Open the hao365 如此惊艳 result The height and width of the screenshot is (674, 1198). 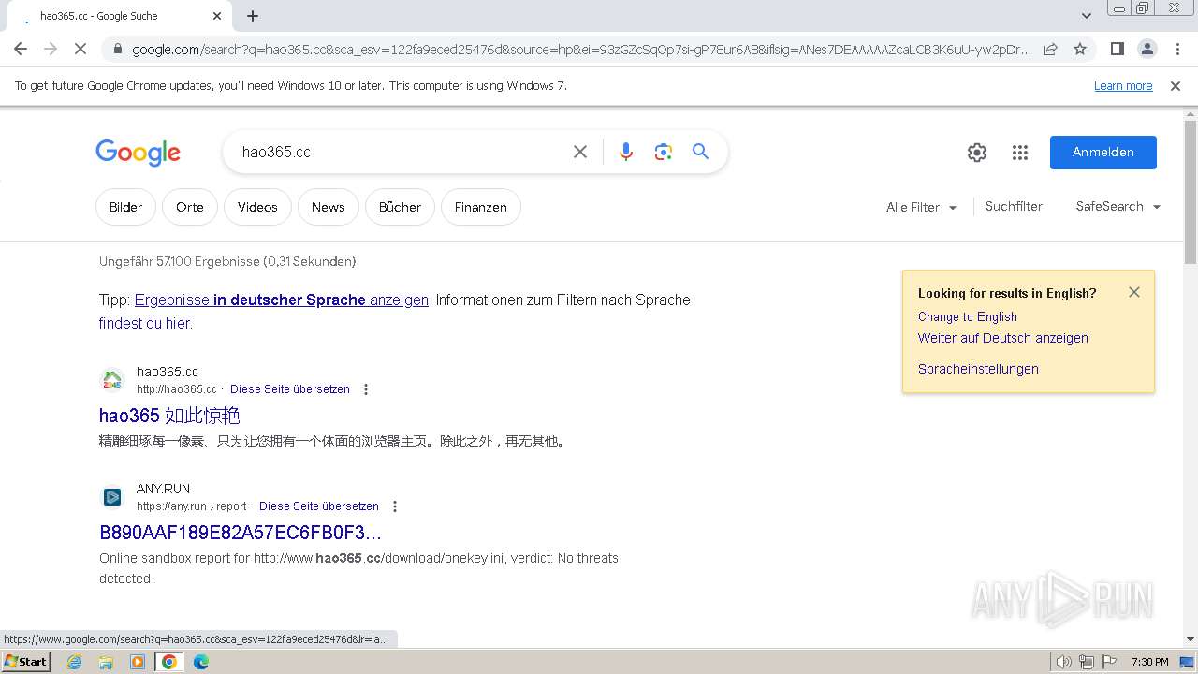pyautogui.click(x=169, y=416)
